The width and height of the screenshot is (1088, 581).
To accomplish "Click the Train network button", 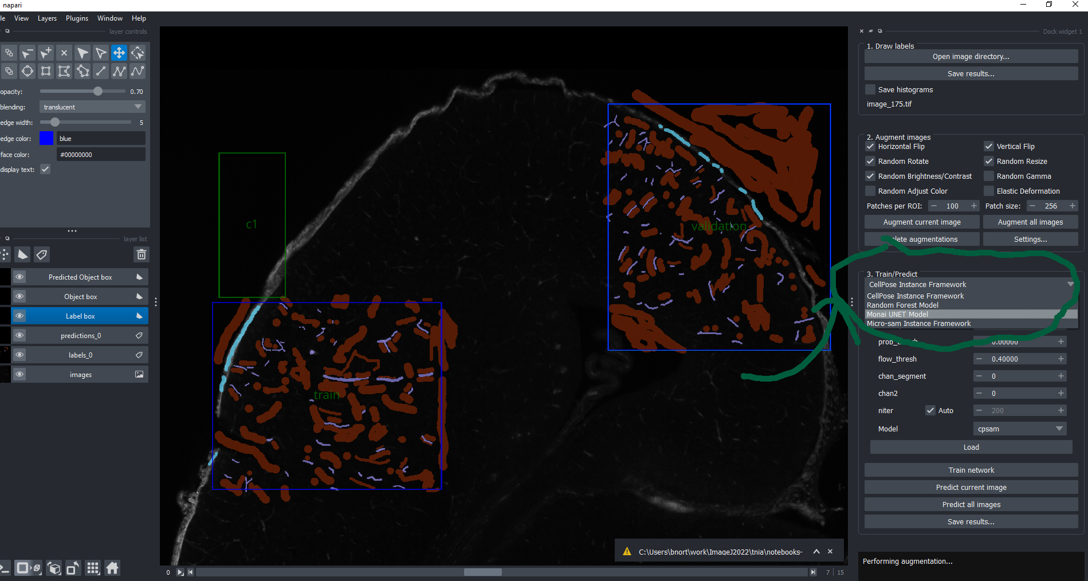I will (x=971, y=470).
